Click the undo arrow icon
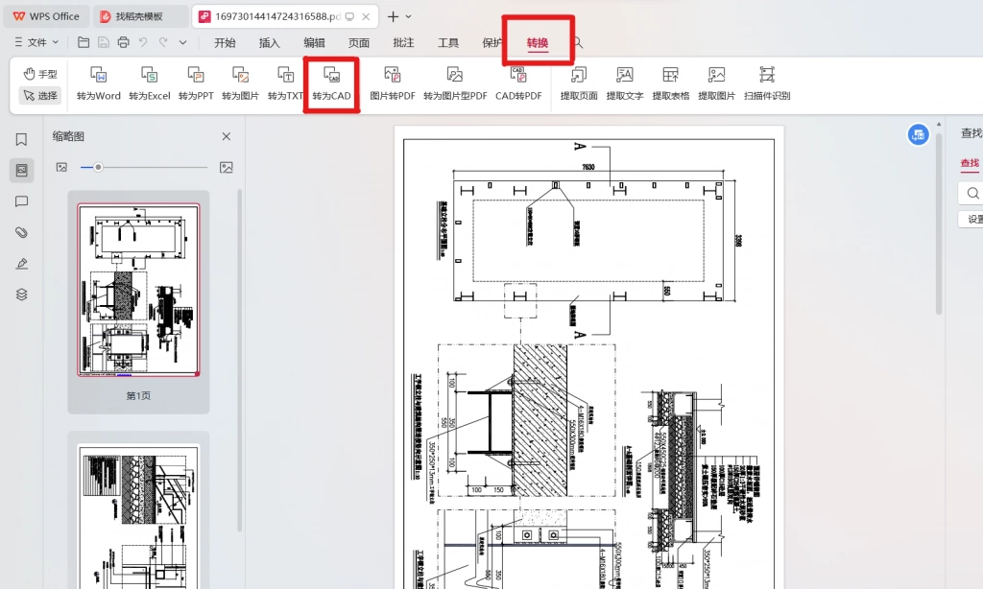This screenshot has width=983, height=589. point(144,42)
